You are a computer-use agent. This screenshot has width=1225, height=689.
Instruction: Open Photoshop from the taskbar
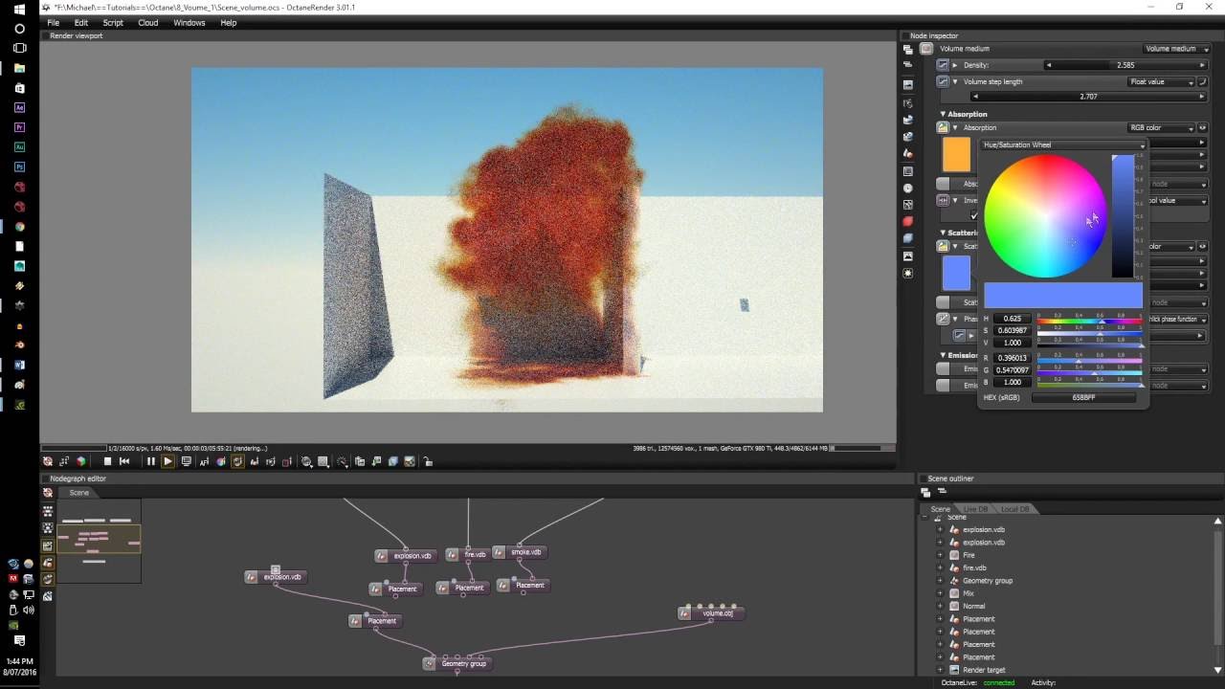click(19, 167)
